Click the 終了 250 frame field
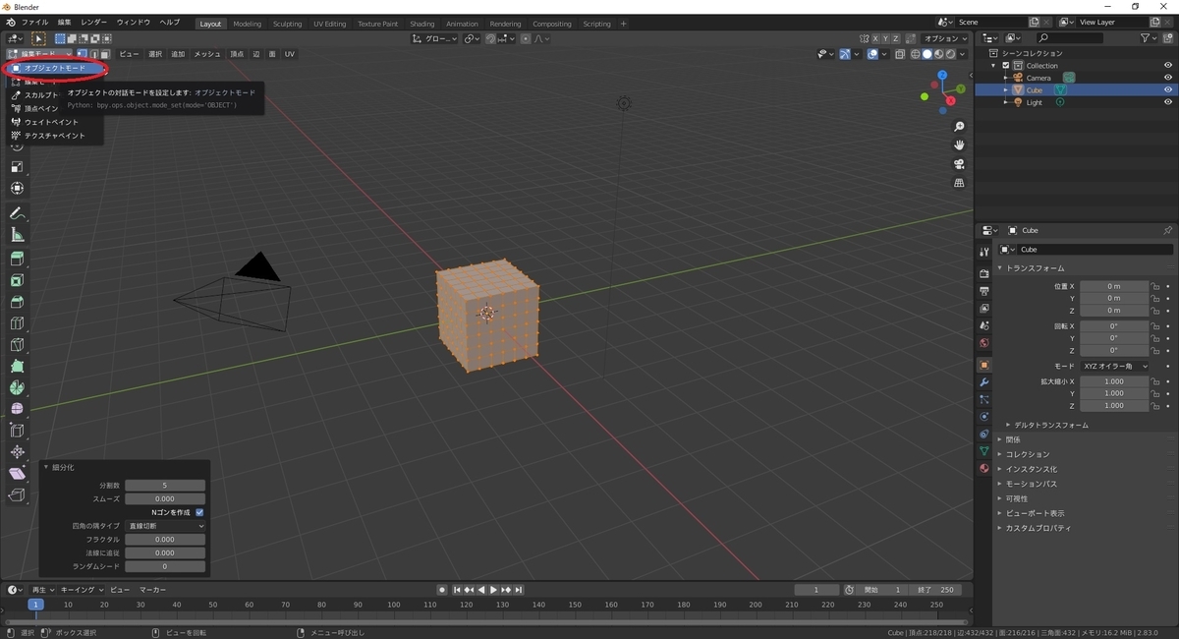 pyautogui.click(x=935, y=590)
